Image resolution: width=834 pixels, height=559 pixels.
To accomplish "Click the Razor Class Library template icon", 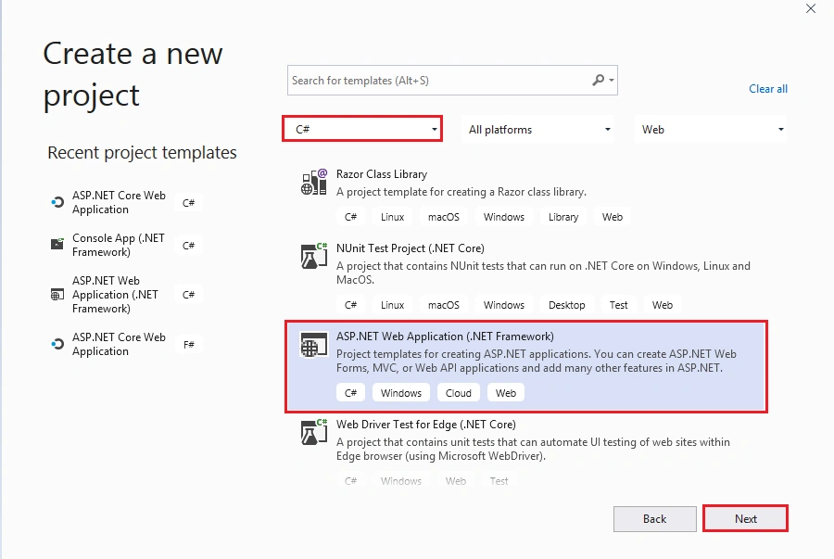I will 314,183.
